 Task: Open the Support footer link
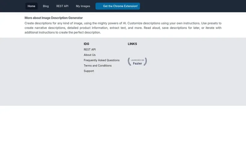coord(89,71)
